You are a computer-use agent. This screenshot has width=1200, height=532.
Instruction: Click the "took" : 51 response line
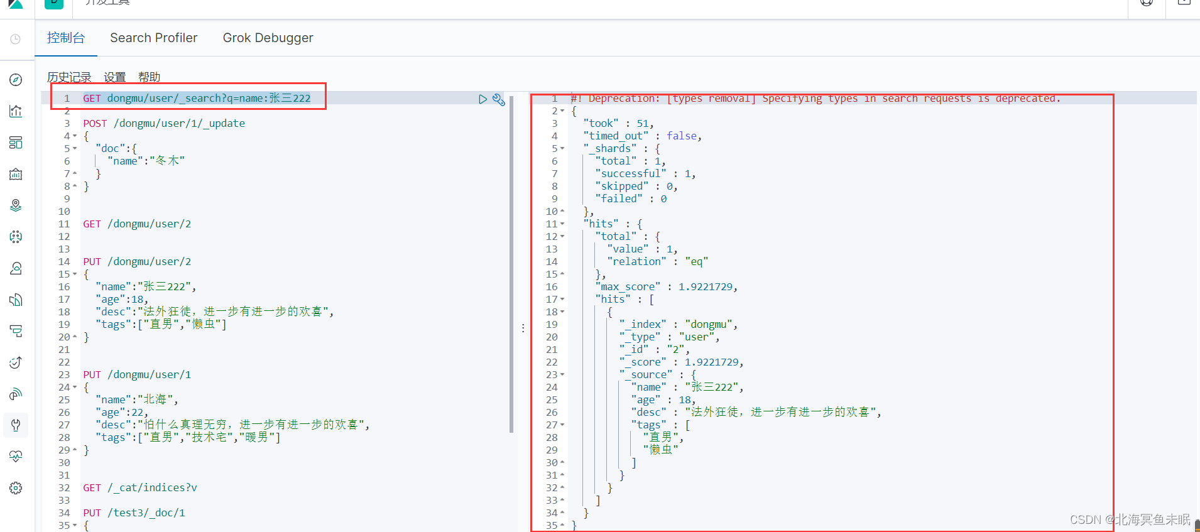tap(618, 123)
